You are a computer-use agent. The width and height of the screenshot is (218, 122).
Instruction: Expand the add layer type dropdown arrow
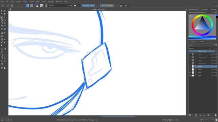pos(193,115)
